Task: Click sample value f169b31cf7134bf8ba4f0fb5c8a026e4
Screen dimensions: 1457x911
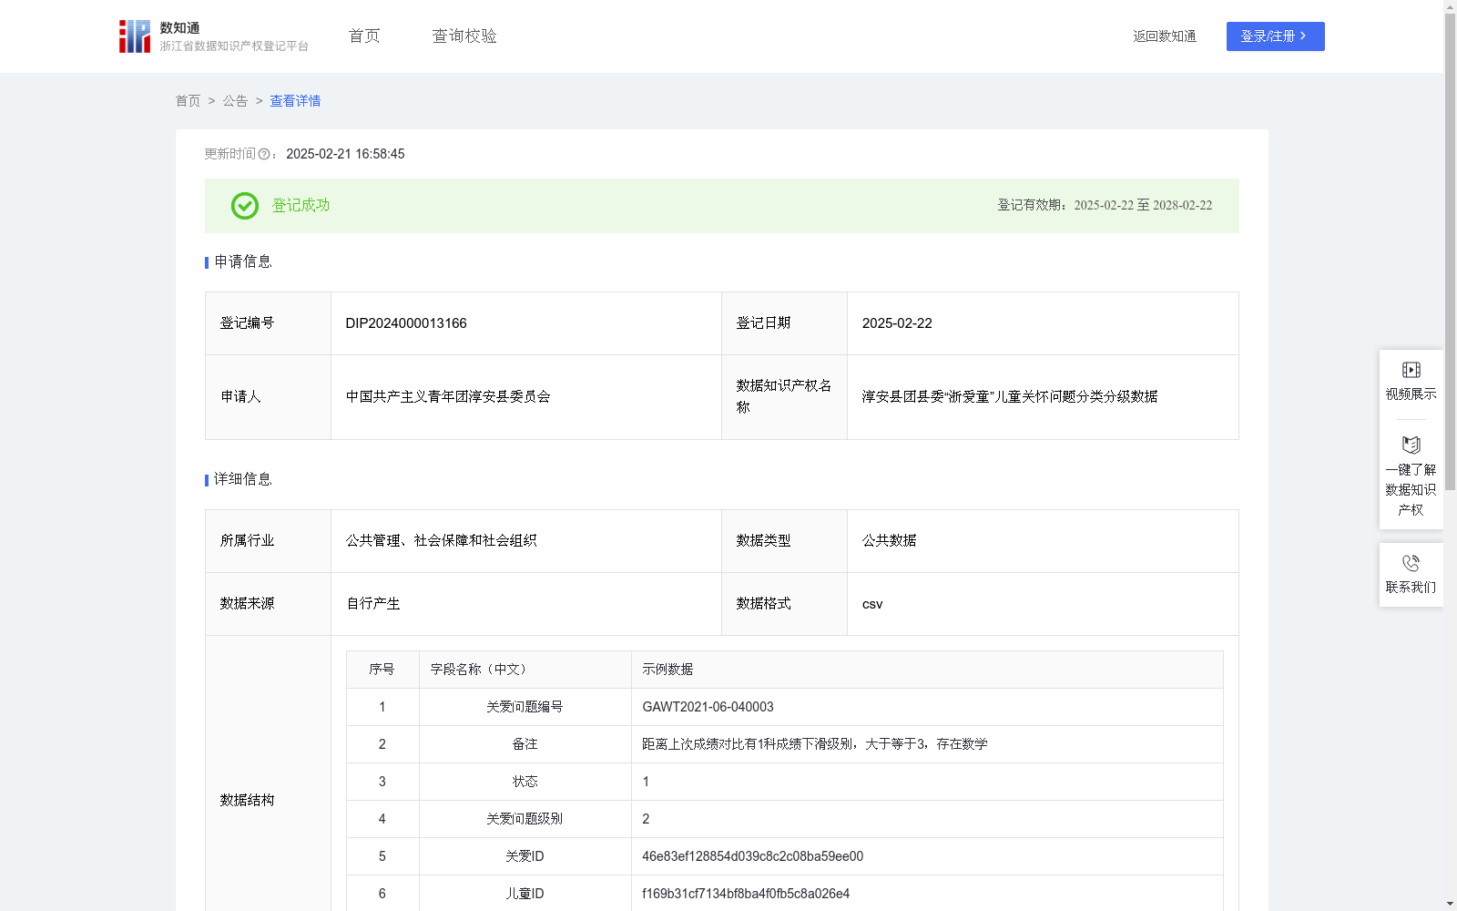Action: click(x=746, y=894)
